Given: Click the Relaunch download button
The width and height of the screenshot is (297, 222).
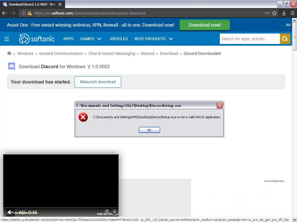Looking at the screenshot, I should pos(98,82).
